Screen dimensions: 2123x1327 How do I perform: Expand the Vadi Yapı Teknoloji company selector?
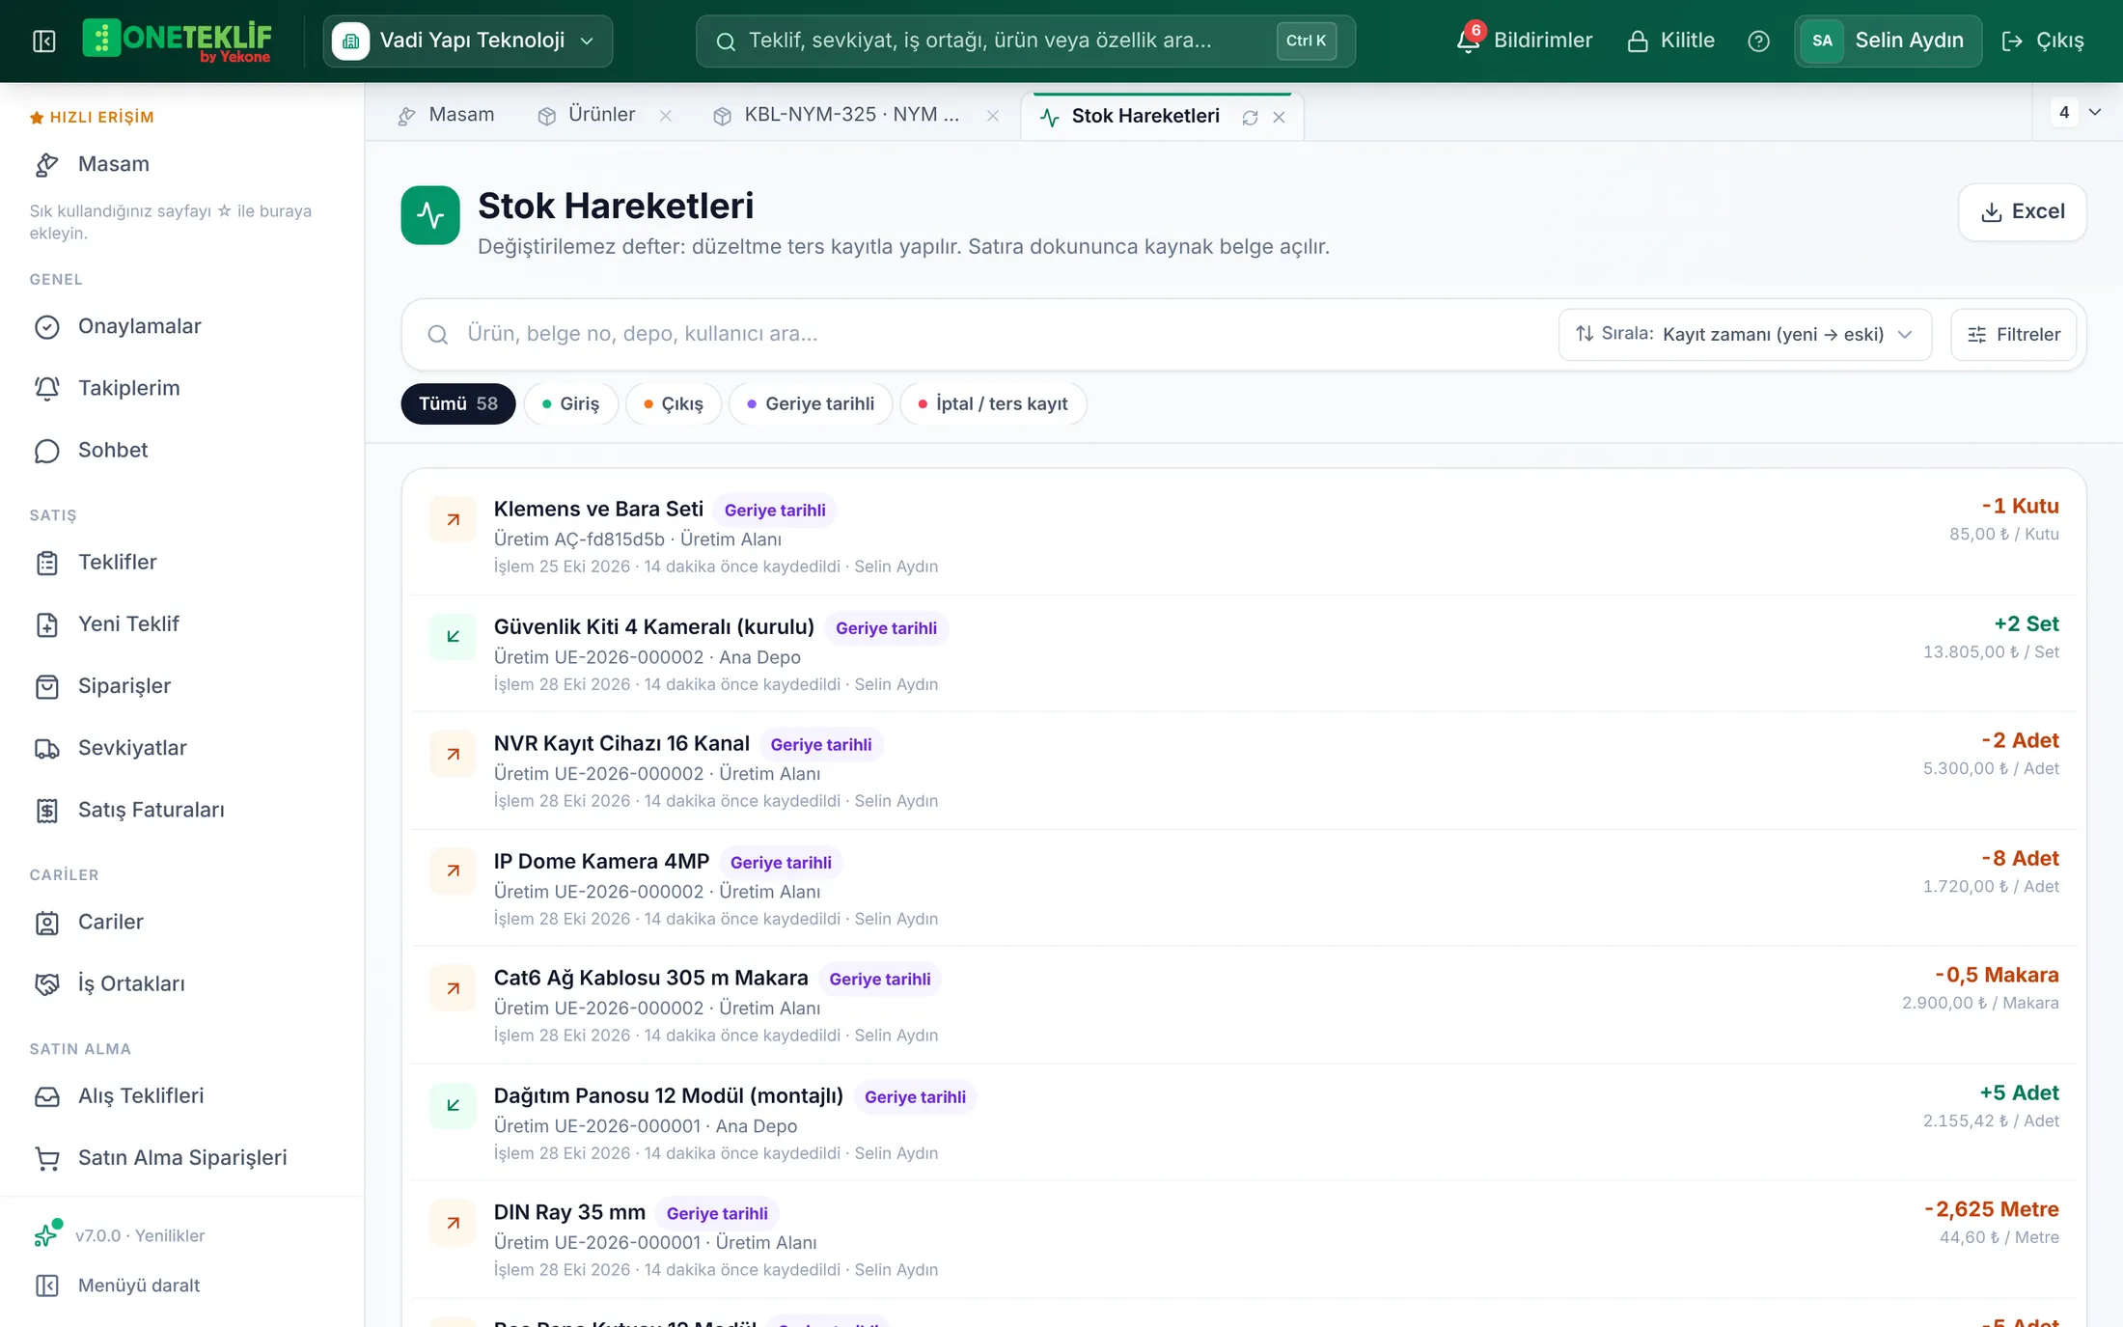pos(468,41)
